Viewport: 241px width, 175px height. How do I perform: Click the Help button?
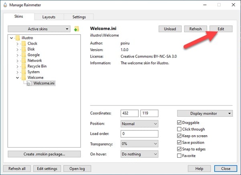199,169
